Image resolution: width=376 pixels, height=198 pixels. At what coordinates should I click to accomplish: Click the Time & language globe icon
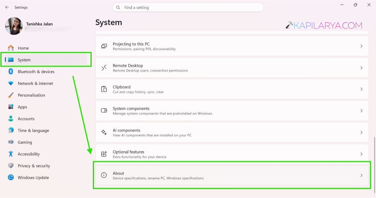point(11,130)
